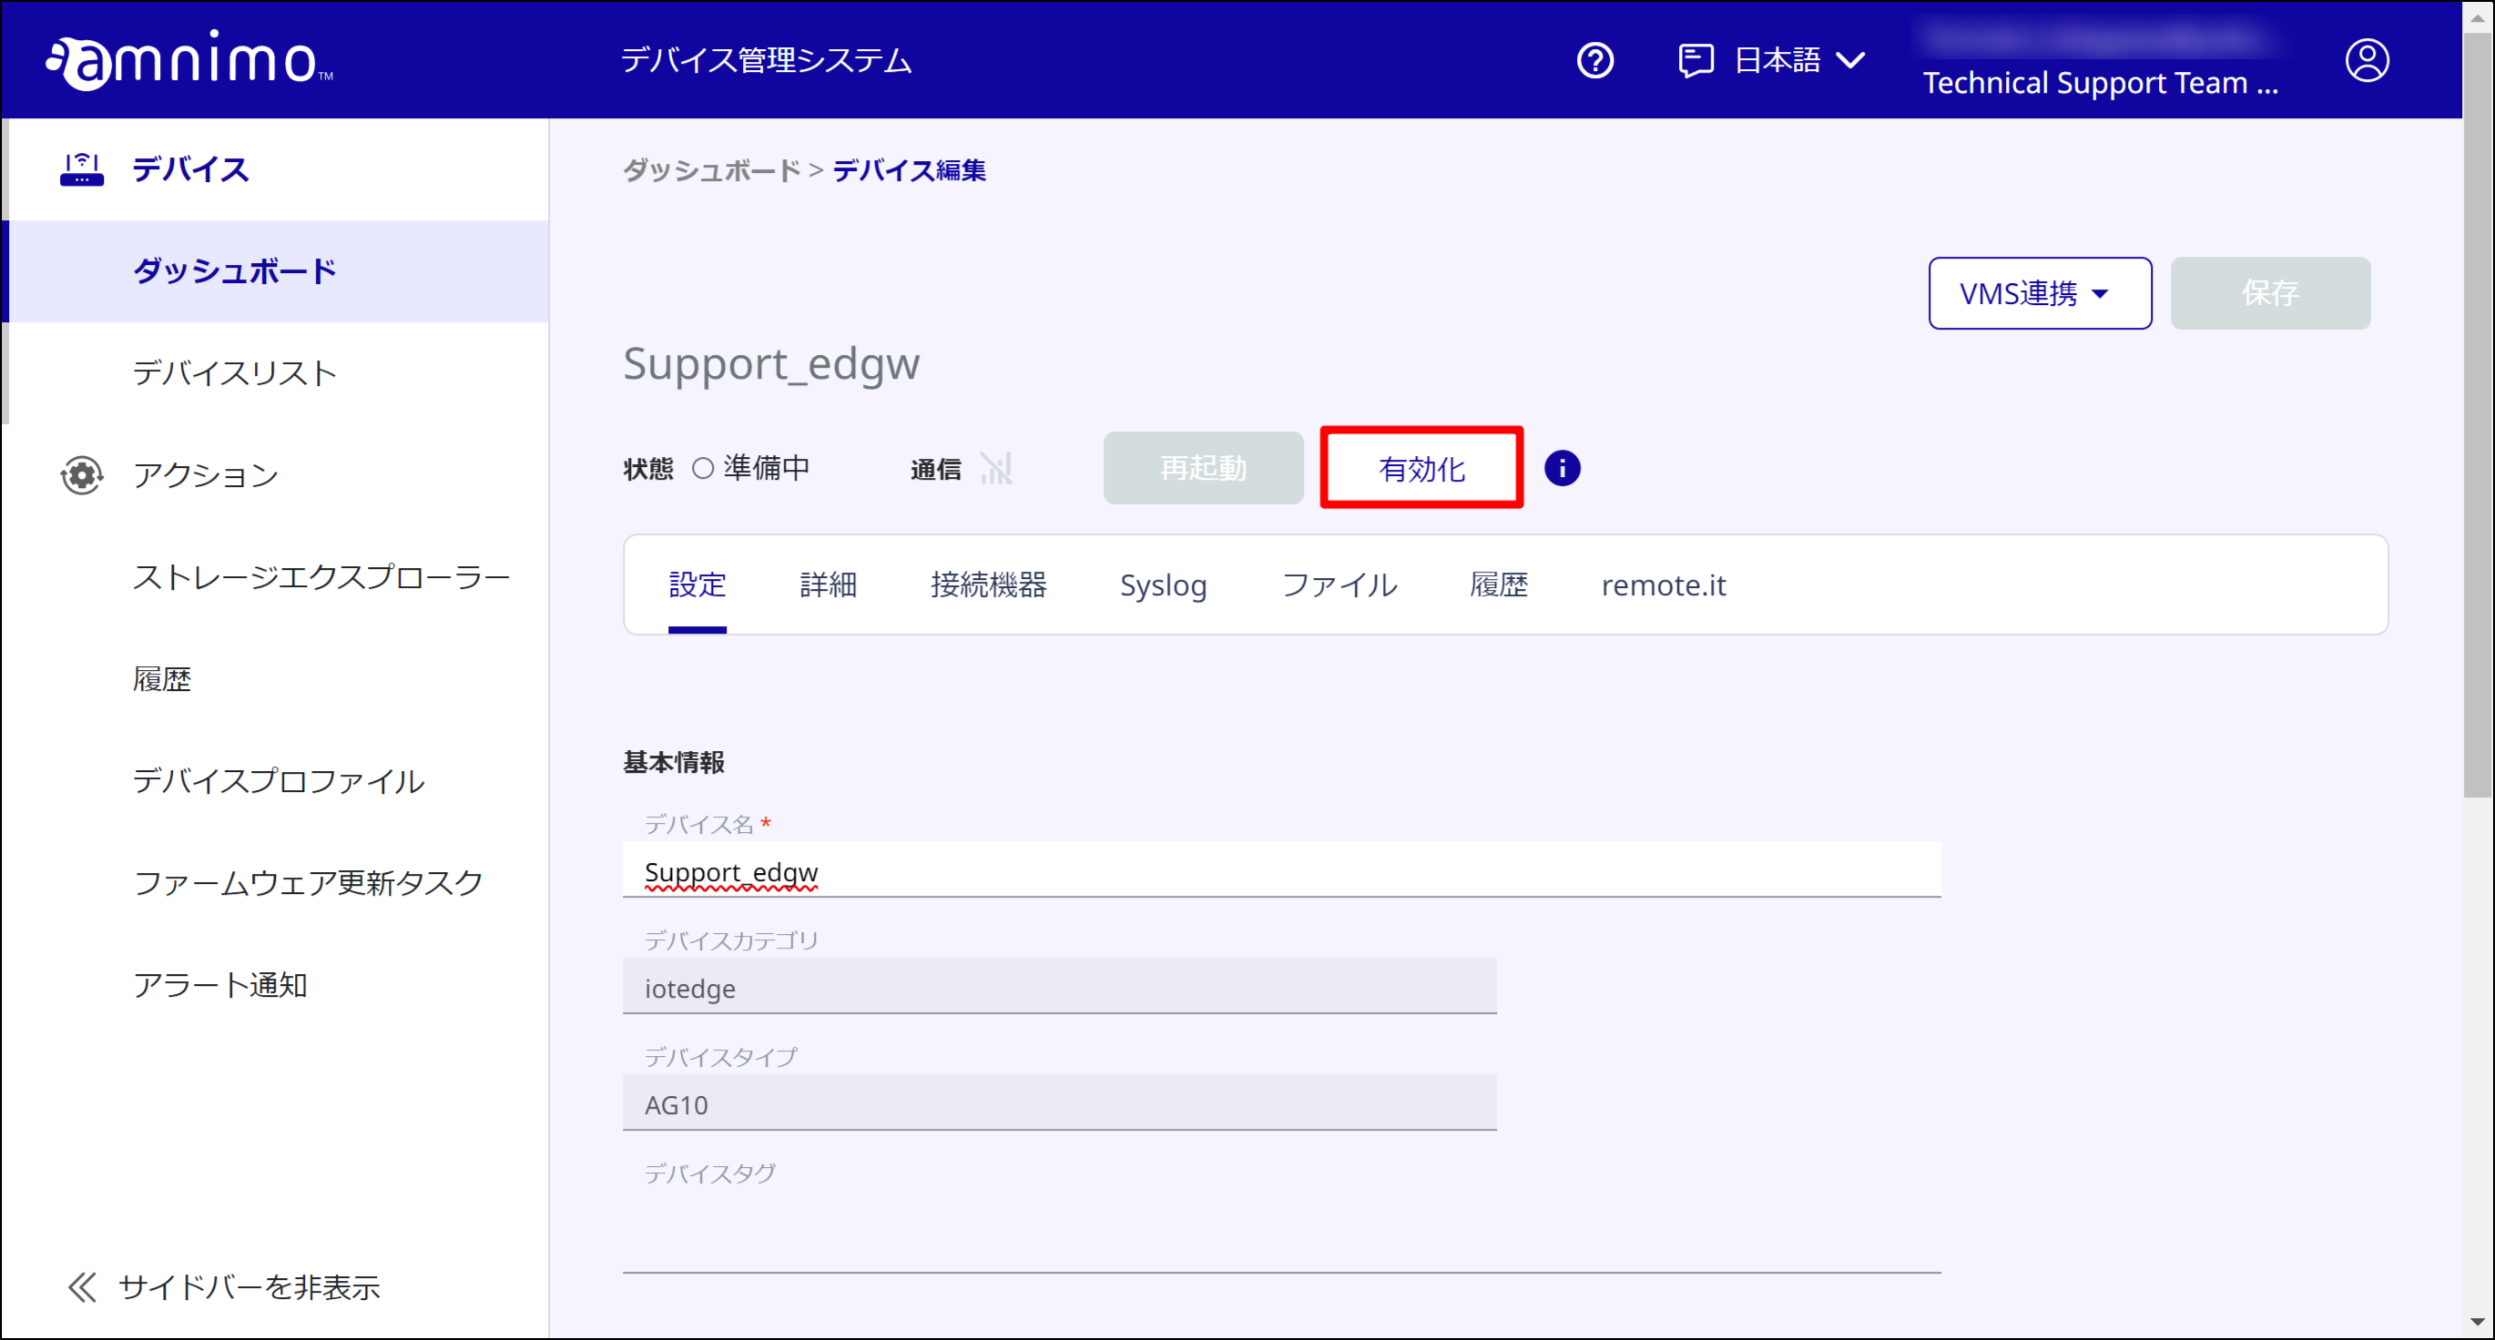Viewport: 2495px width, 1340px height.
Task: Expand the VMS連携 dropdown button
Action: pyautogui.click(x=2040, y=293)
